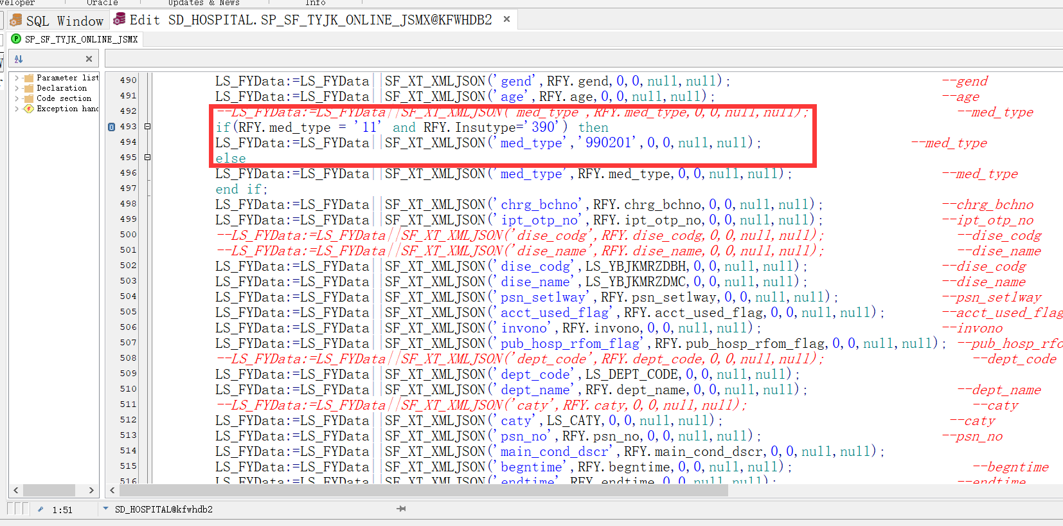Expand the Exception handler node chevron
The width and height of the screenshot is (1063, 526).
17,109
